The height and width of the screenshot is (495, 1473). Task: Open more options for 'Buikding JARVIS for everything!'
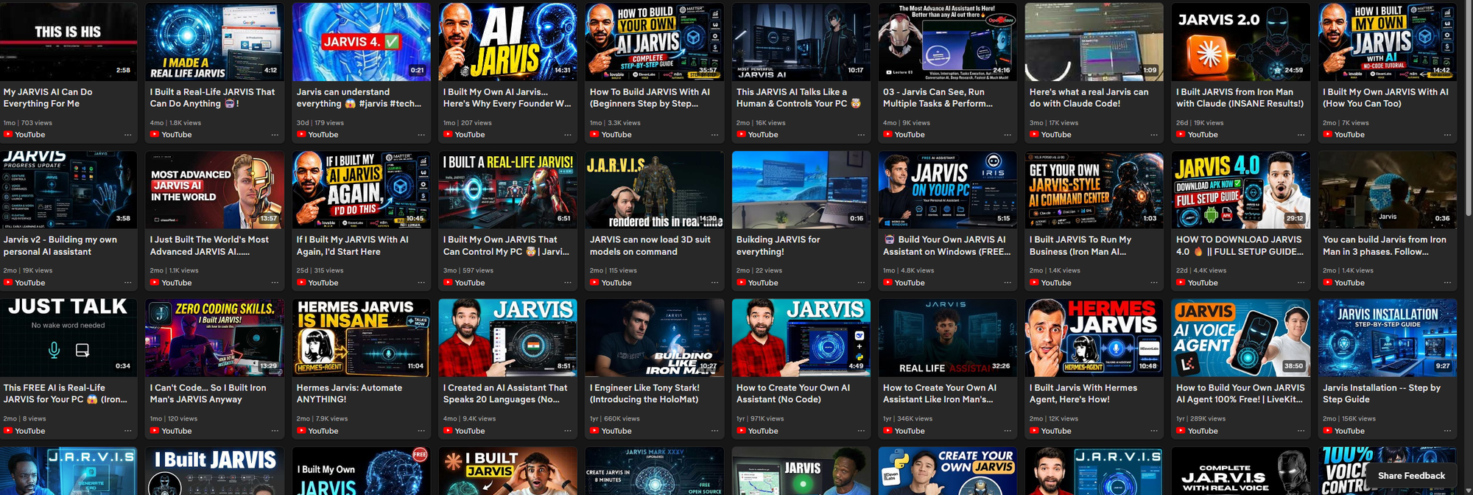861,283
